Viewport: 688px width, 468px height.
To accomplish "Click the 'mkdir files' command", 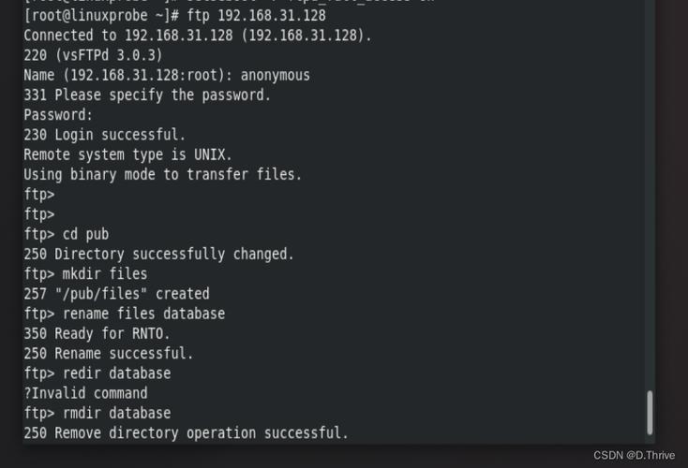I will [x=104, y=274].
